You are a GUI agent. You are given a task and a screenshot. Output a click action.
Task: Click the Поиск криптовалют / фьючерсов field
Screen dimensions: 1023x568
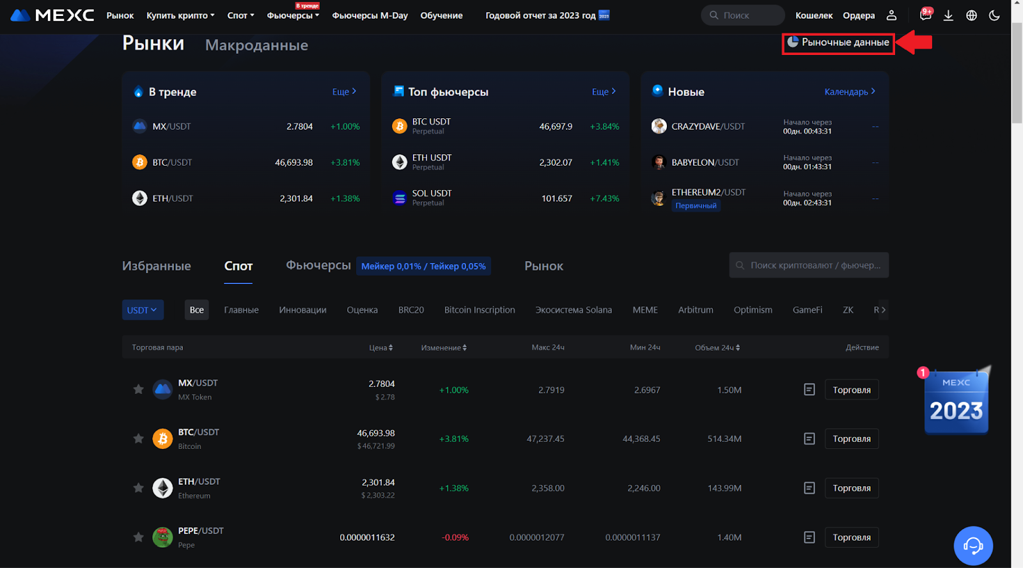click(x=809, y=265)
